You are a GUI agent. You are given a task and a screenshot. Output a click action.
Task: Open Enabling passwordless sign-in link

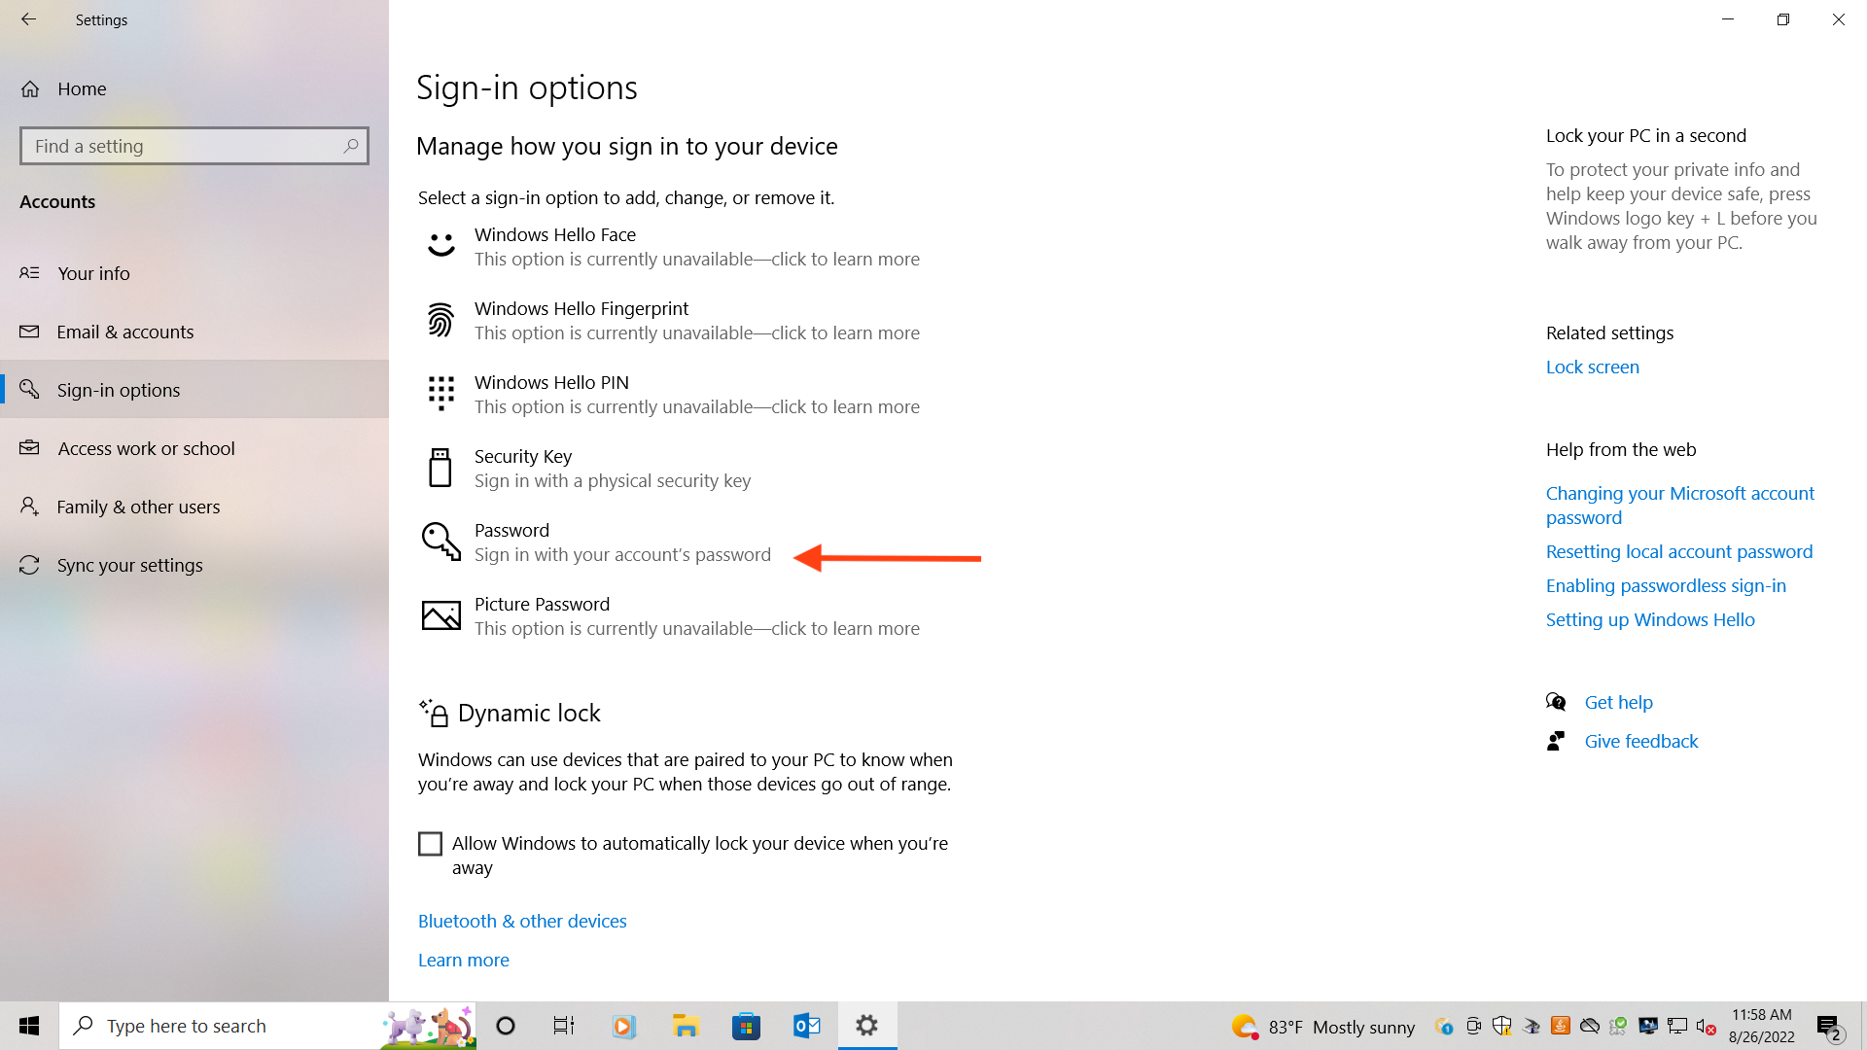coord(1666,585)
